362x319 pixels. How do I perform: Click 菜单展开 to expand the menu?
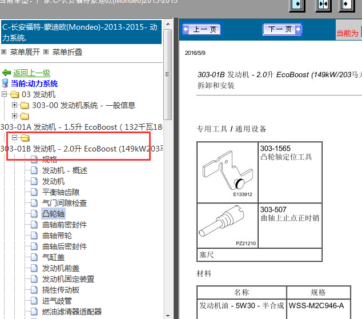click(x=25, y=52)
